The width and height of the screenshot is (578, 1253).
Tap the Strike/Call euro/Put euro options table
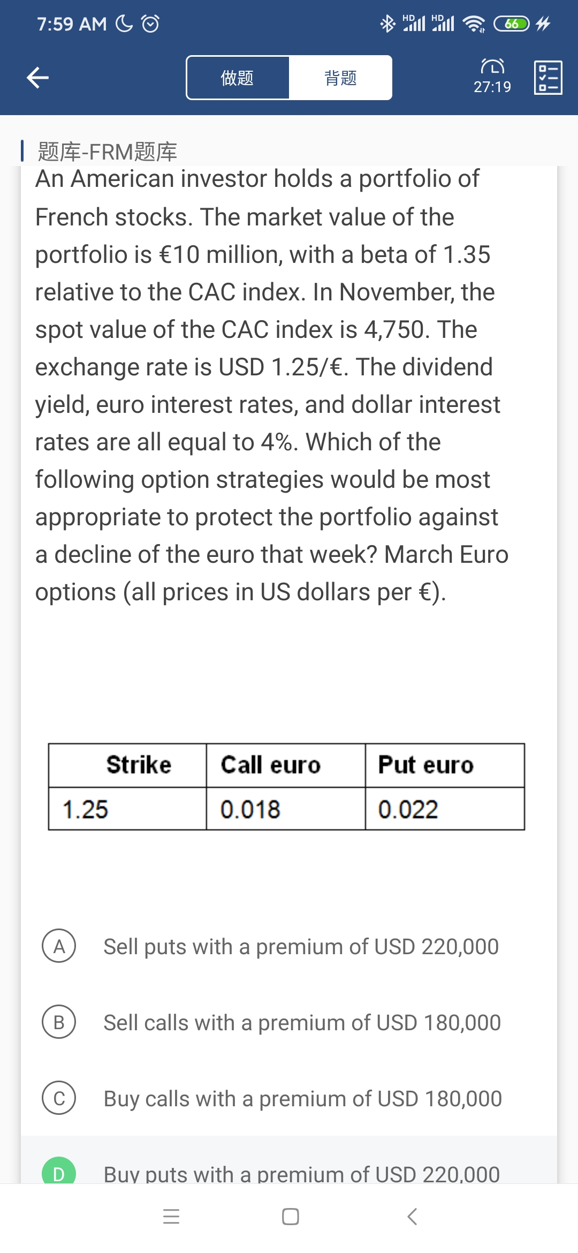(x=286, y=787)
